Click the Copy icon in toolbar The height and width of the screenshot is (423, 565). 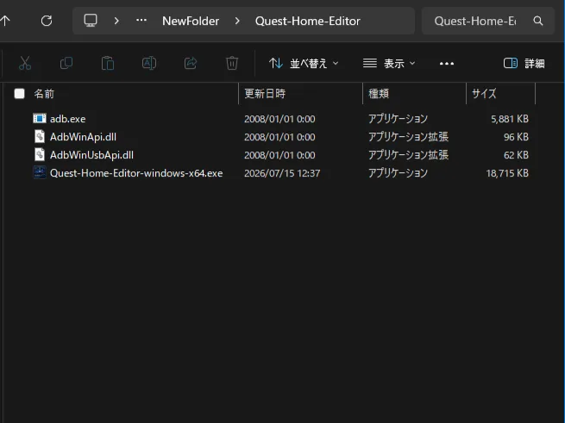(x=66, y=64)
